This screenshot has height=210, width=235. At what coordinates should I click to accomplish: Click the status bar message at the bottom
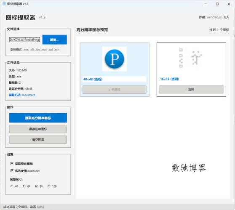[x=24, y=207]
